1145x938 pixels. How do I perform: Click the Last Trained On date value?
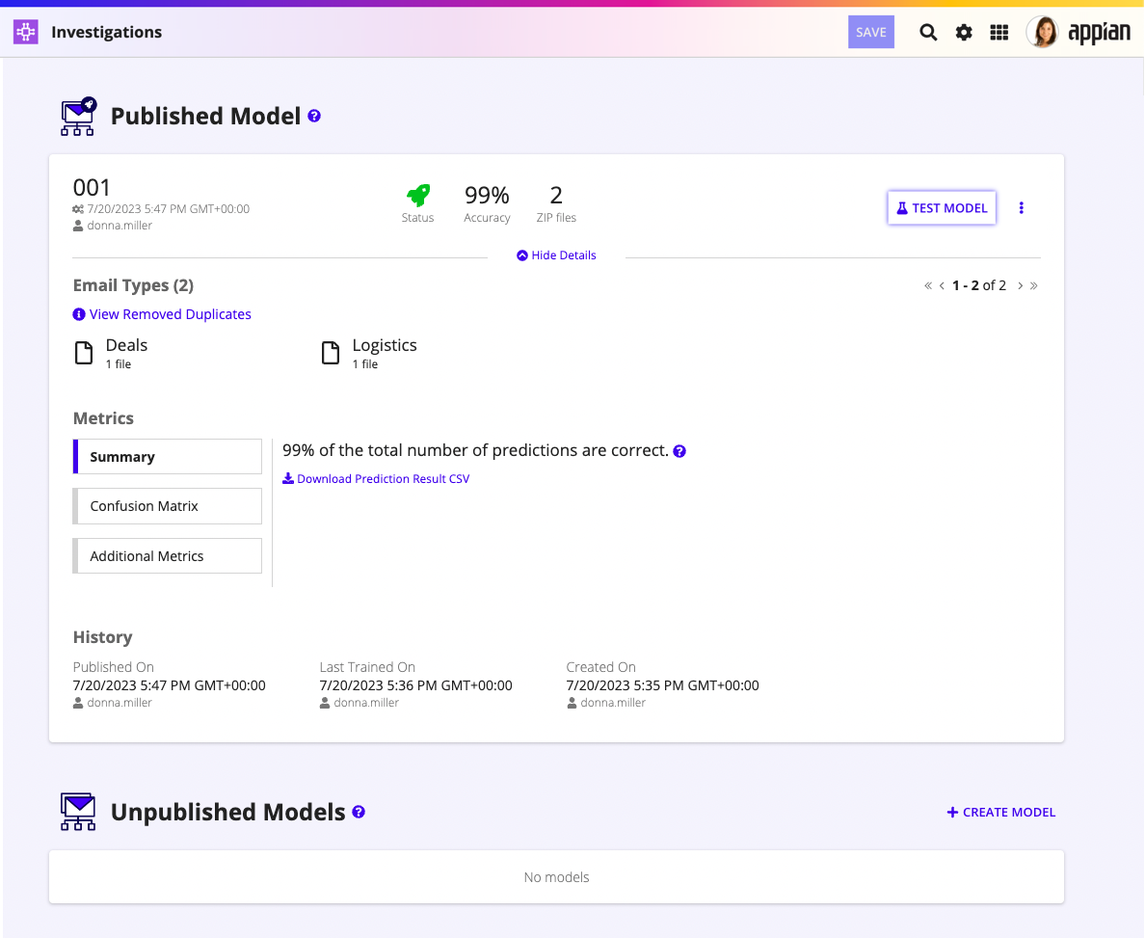(415, 685)
